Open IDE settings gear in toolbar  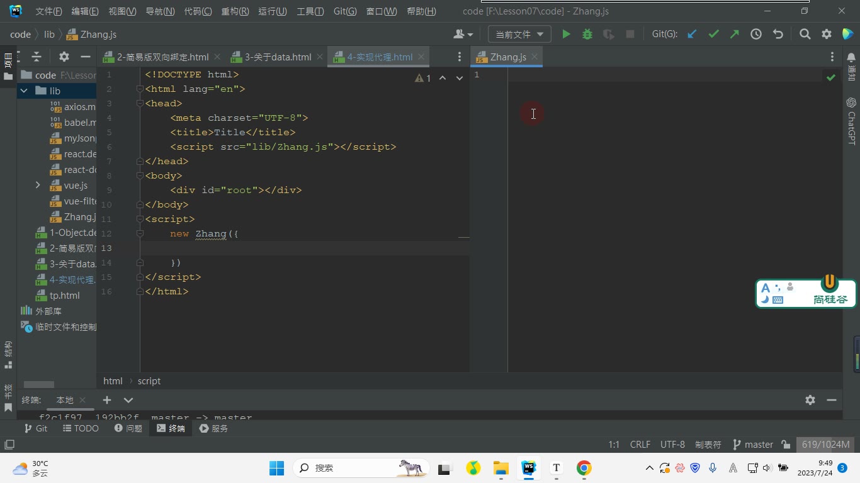coord(827,35)
